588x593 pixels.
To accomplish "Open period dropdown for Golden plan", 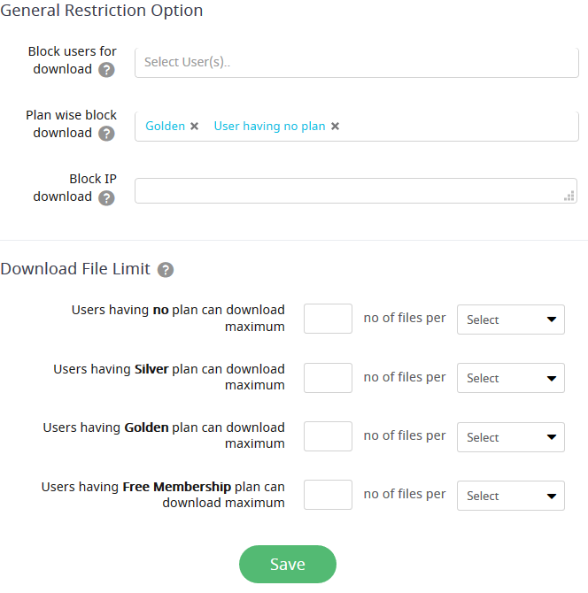I will [510, 437].
